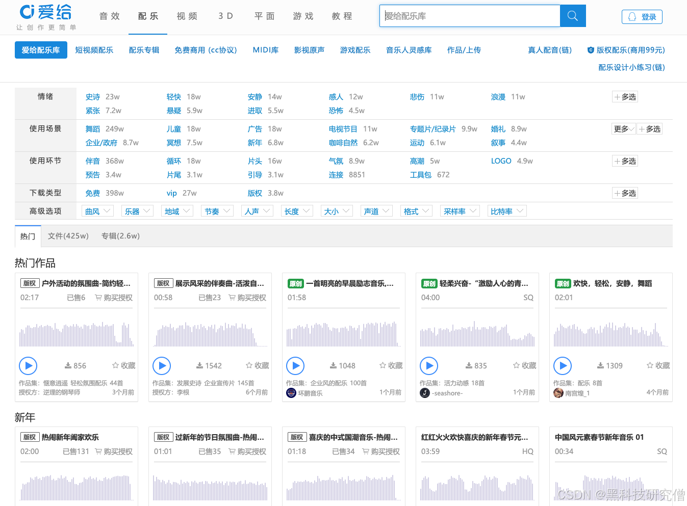The height and width of the screenshot is (506, 687).
Task: Play the 展示风采的伴奏曲 track
Action: point(162,365)
